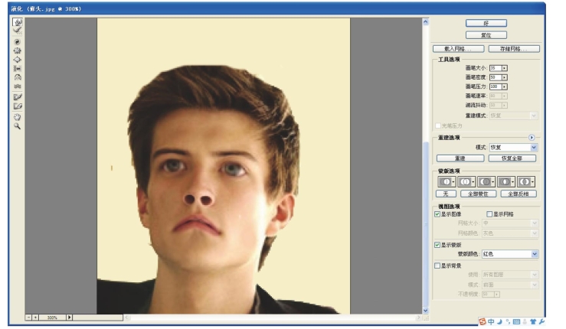Select the Zoom magnifier tool
The height and width of the screenshot is (329, 566).
(x=18, y=126)
